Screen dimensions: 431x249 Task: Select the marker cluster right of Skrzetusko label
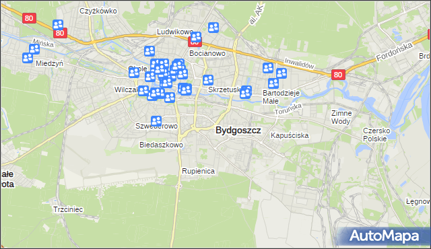pos(245,92)
